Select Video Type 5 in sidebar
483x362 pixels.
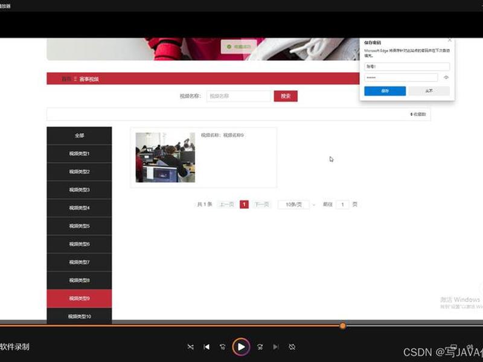(x=79, y=226)
